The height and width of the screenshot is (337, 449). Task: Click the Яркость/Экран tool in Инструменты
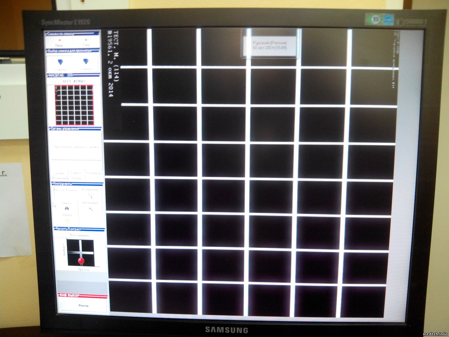pos(65,190)
